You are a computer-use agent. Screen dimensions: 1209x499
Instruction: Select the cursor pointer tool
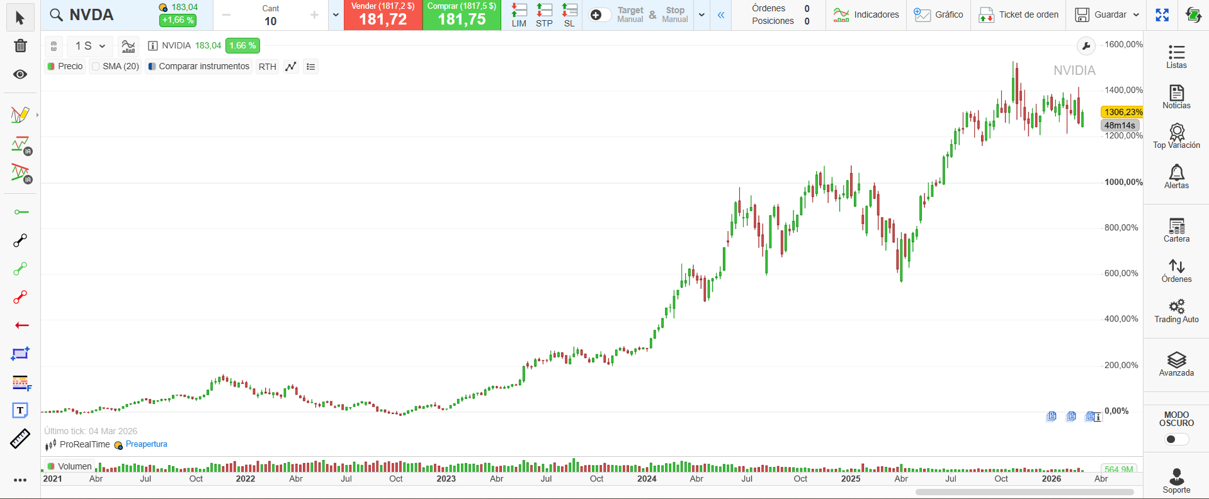tap(20, 18)
